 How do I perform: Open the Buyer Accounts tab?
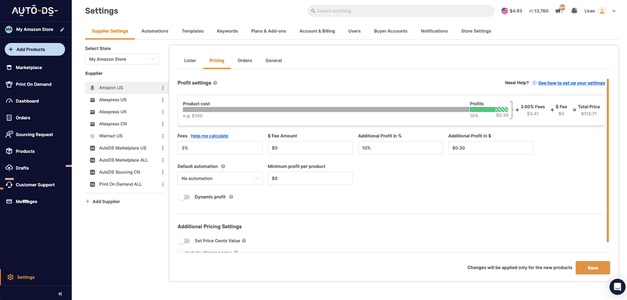[390, 31]
